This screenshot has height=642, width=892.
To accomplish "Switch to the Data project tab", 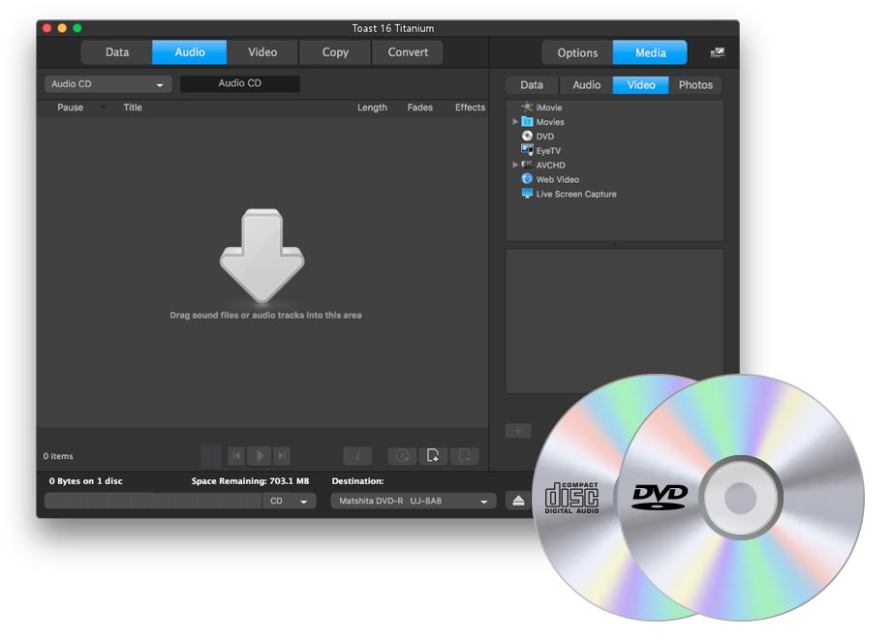I will point(116,52).
